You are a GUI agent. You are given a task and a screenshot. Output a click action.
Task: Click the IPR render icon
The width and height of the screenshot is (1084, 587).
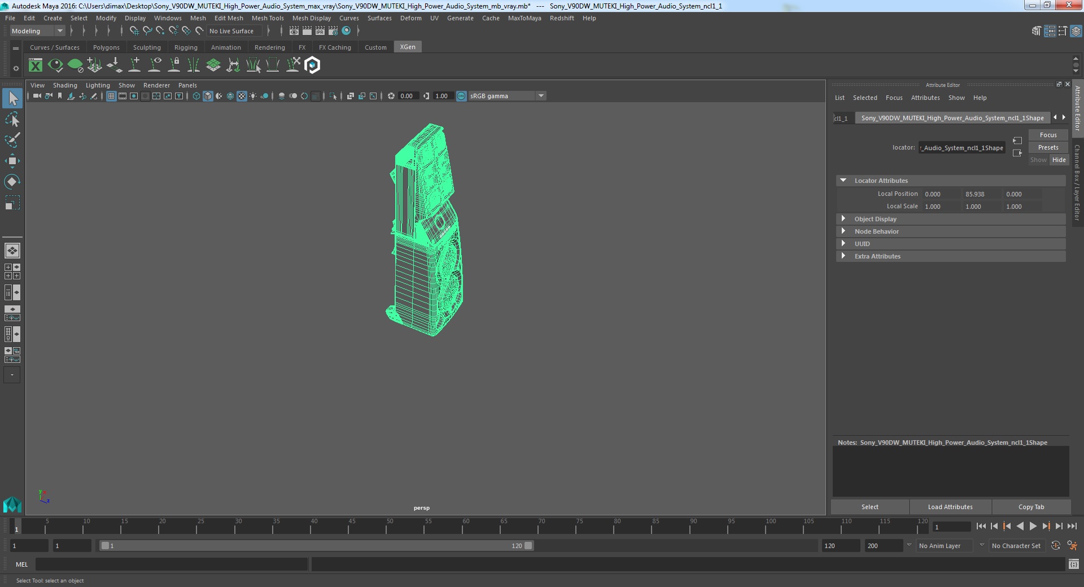tap(320, 31)
